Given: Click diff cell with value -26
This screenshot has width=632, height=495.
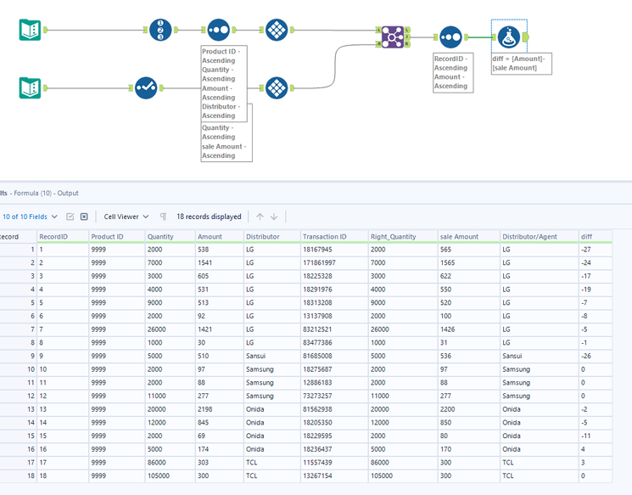Looking at the screenshot, I should point(596,357).
